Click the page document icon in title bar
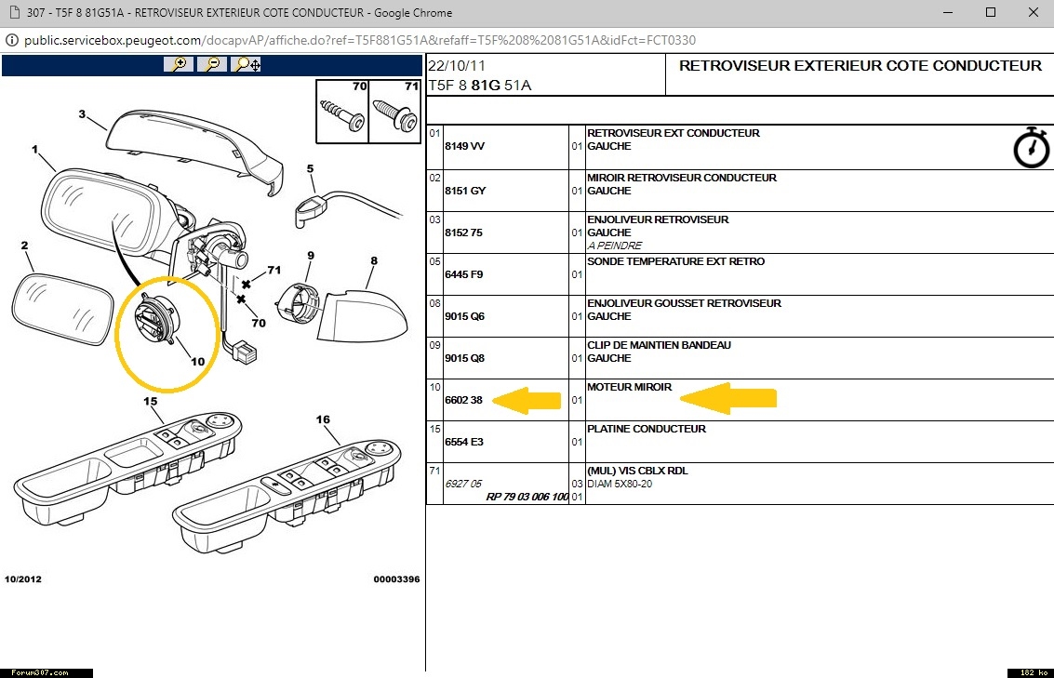1054x678 pixels. (x=13, y=12)
